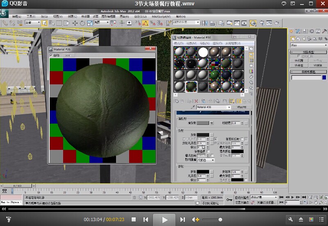
Task: Click the VR平面 object type button
Action: tap(299, 66)
